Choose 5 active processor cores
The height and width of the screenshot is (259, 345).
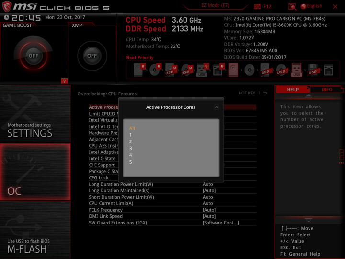pyautogui.click(x=130, y=162)
